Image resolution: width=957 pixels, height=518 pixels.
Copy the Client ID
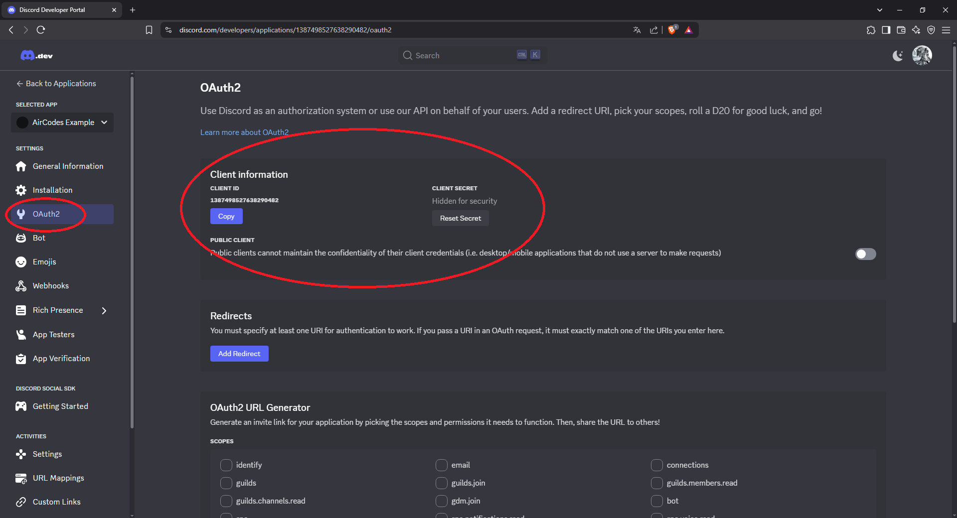point(226,216)
